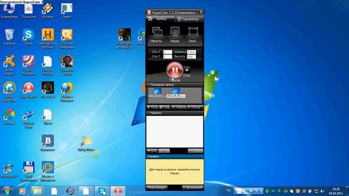Launch the Opera desktop shortcut
This screenshot has width=349, height=196.
pos(47,117)
